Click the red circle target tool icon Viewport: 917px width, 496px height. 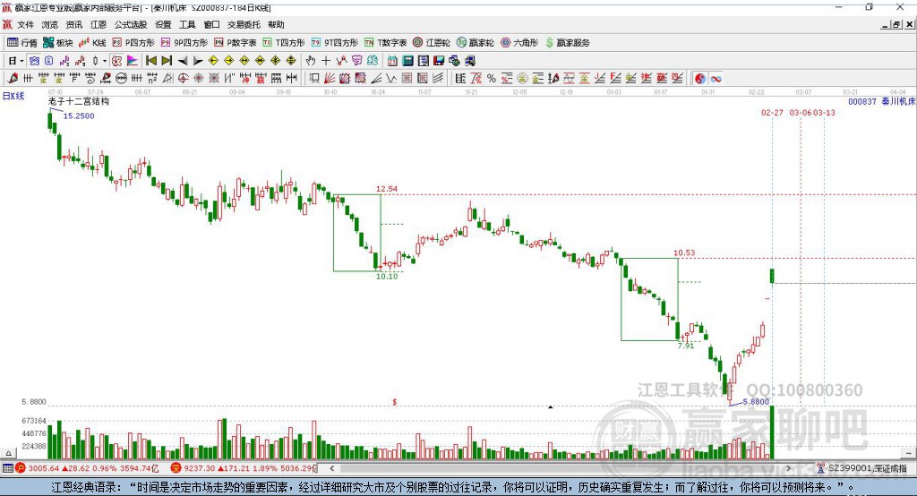click(x=183, y=79)
